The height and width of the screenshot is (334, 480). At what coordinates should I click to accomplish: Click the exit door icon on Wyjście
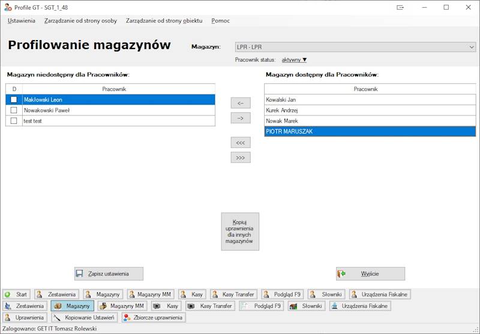coord(342,274)
